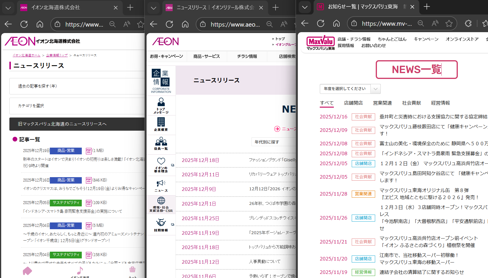Click zoom icon in イオン北海道 address bar
The height and width of the screenshot is (278, 488).
[113, 24]
